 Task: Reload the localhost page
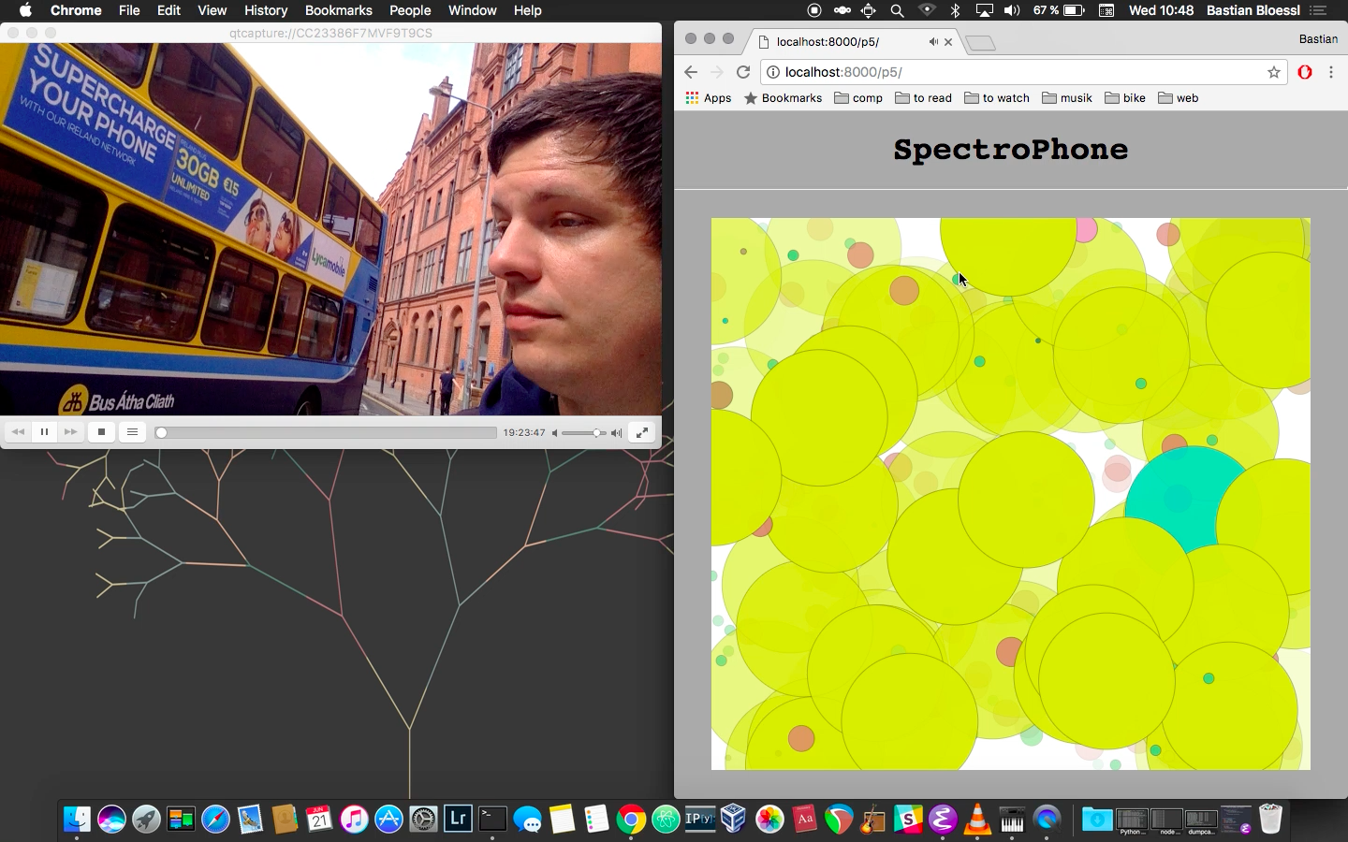[743, 72]
